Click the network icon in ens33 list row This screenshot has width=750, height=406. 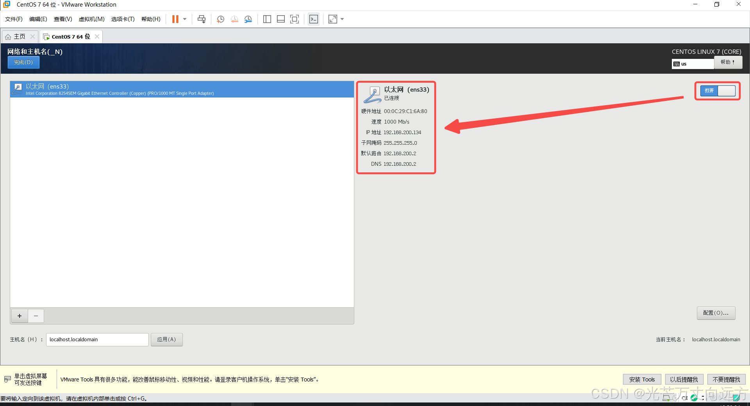(x=18, y=89)
